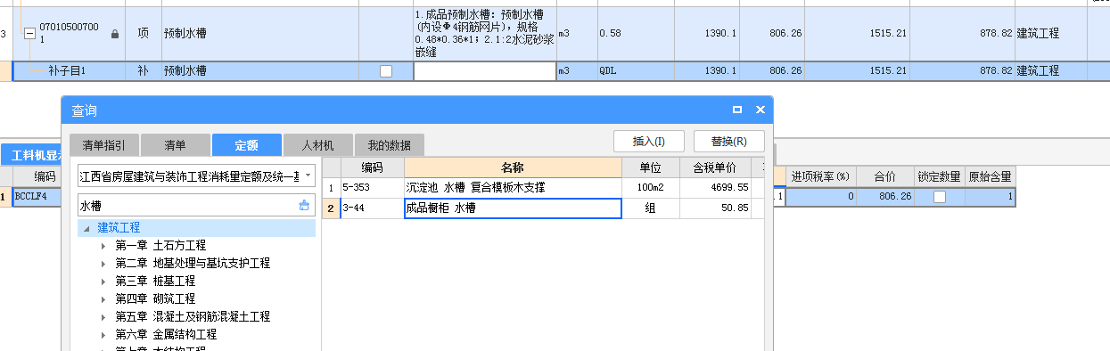1110x351 pixels.
Task: Click the 编码 column header in 查询 results
Action: [372, 167]
